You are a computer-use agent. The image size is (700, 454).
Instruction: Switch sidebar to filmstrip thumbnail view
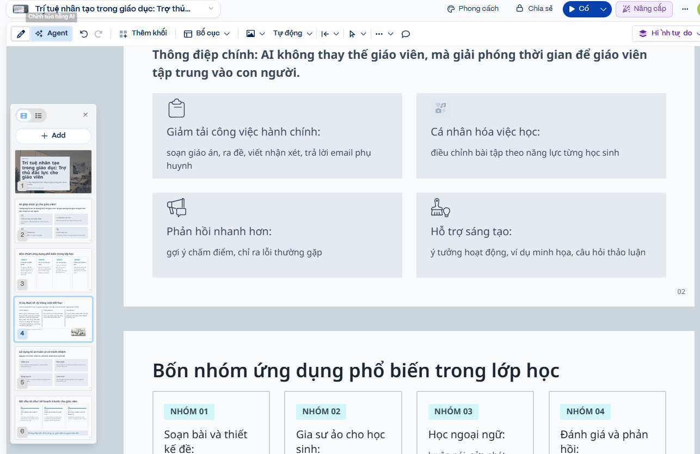pos(24,115)
